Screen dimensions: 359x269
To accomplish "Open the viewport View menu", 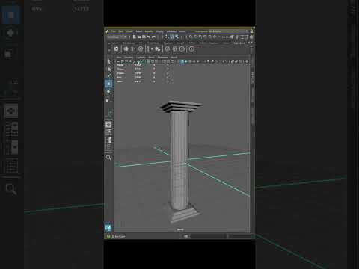I will point(119,58).
